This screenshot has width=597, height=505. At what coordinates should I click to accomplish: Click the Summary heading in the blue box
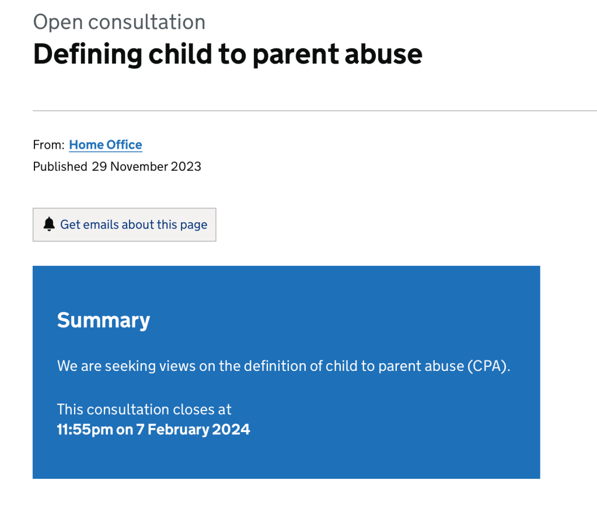point(103,320)
